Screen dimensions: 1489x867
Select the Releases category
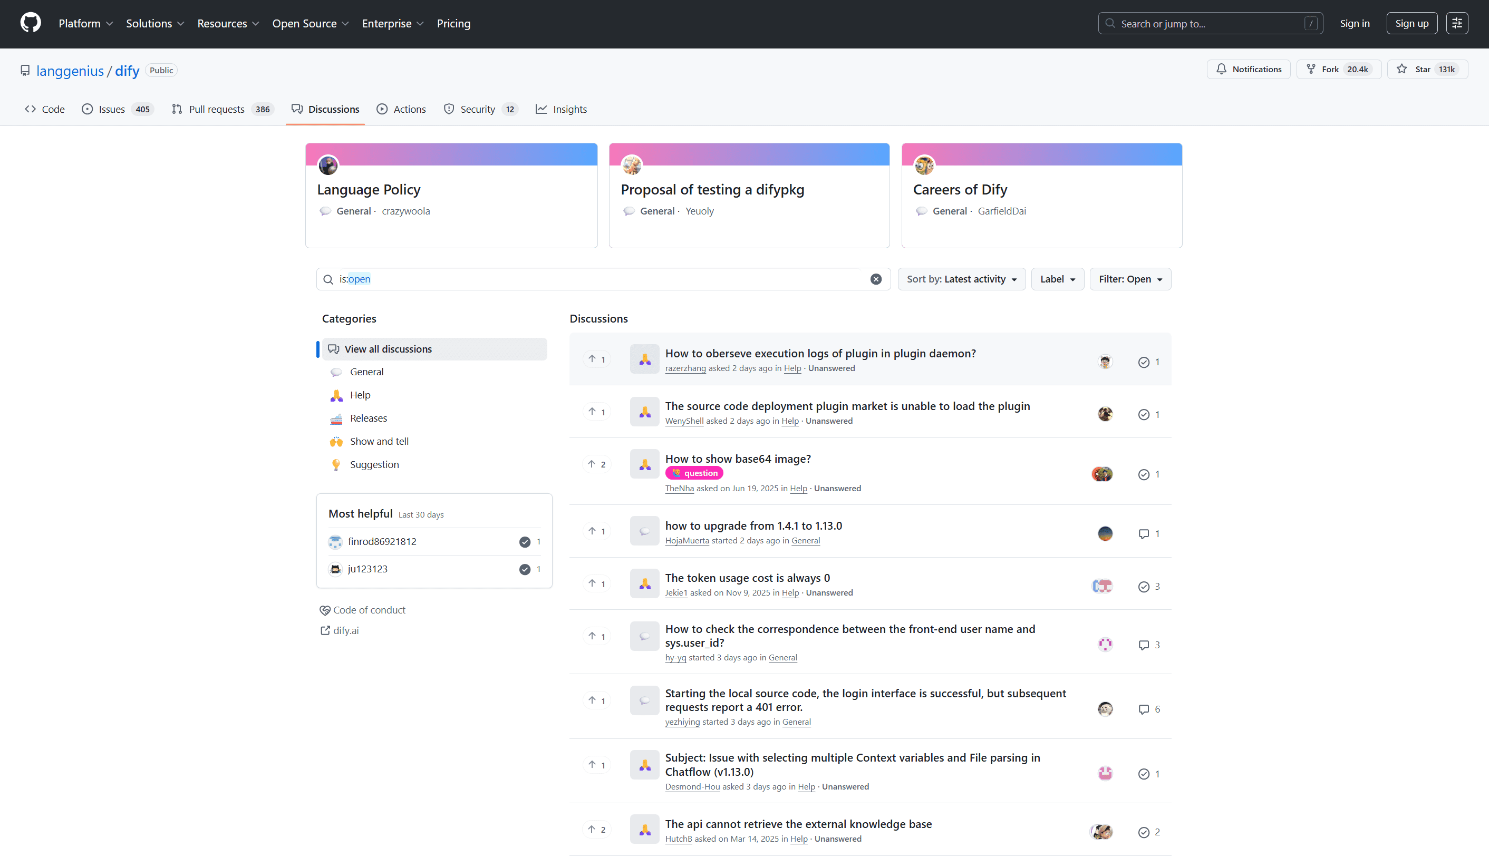pyautogui.click(x=368, y=418)
